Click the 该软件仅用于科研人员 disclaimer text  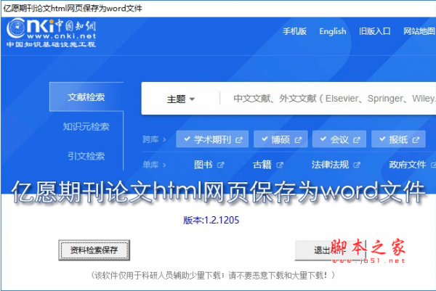pyautogui.click(x=213, y=276)
